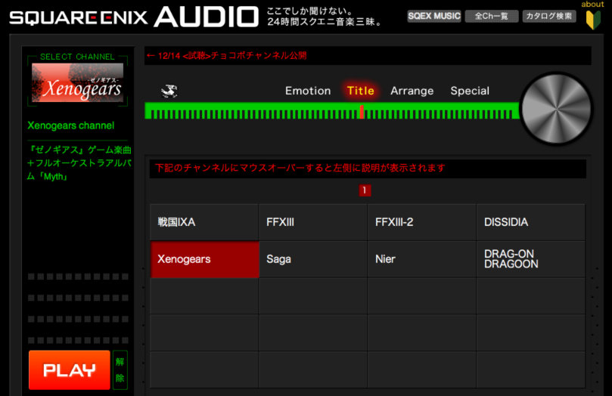The height and width of the screenshot is (396, 612).
Task: Click the Xenogears channel thumbnail
Action: pyautogui.click(x=77, y=82)
